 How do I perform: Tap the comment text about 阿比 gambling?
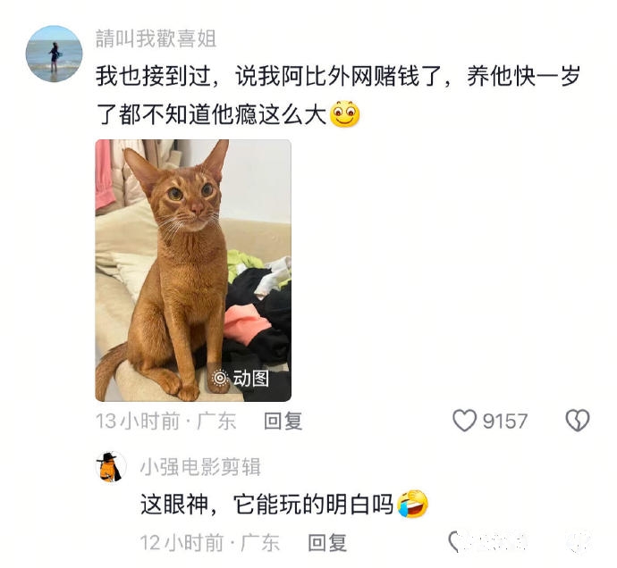coord(338,95)
